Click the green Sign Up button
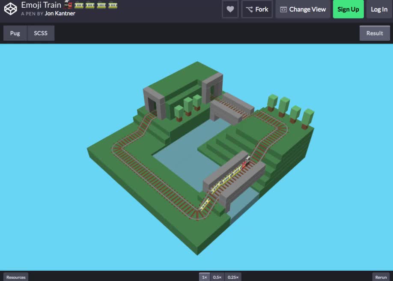Screen dimensions: 393x281 tap(348, 9)
